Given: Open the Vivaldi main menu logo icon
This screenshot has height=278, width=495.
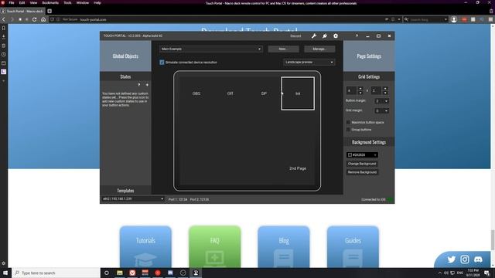Looking at the screenshot, I should 3,3.
